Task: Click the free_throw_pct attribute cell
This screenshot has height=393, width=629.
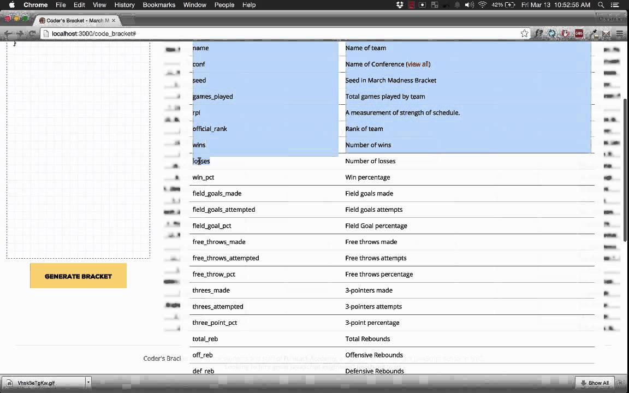Action: (x=214, y=275)
